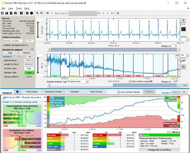Jump to last marker arrow icon
Viewport: 190px width, 153px height.
click(x=112, y=13)
